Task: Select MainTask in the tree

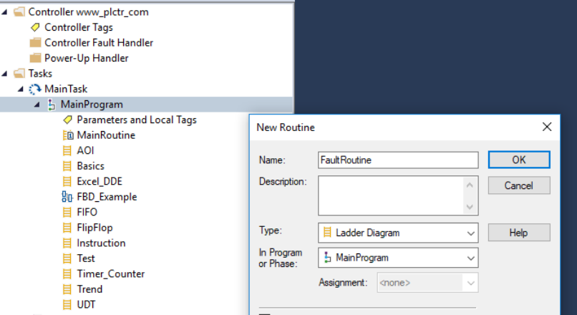Action: tap(66, 89)
